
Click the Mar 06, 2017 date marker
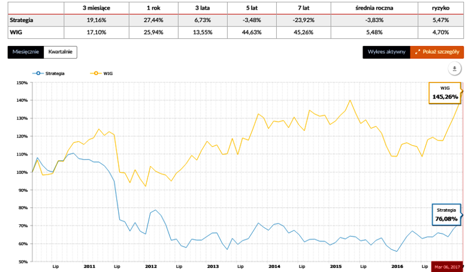[x=447, y=267]
